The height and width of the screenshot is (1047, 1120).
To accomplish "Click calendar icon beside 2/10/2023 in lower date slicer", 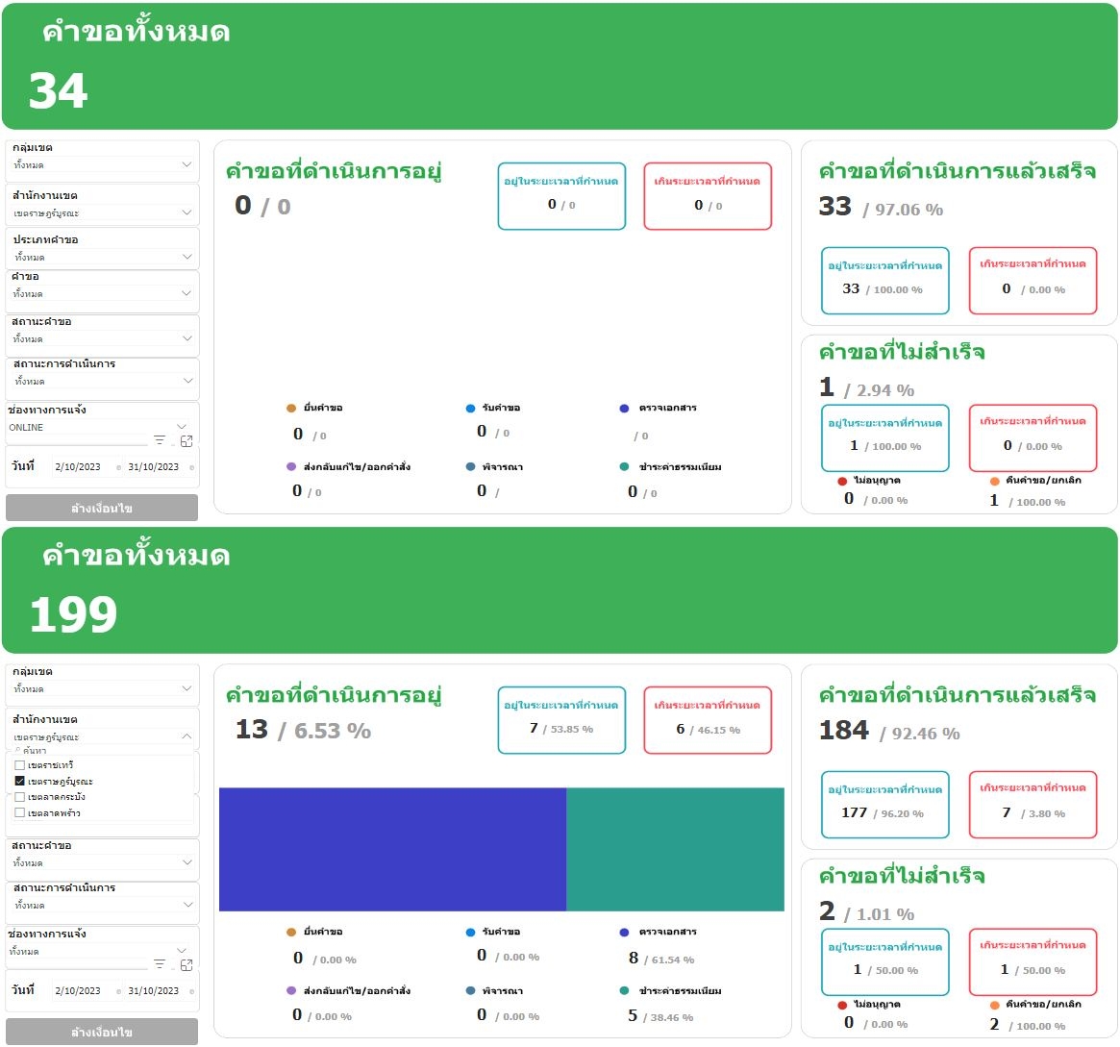I will tap(118, 991).
